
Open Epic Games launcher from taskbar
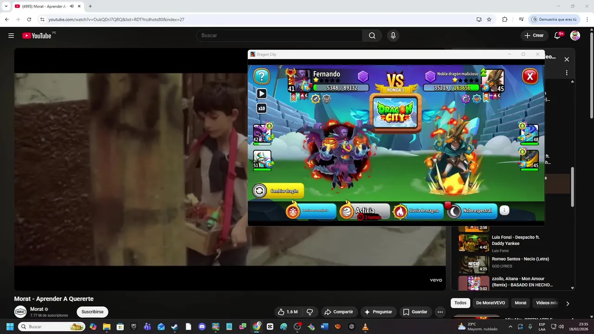coord(134,327)
